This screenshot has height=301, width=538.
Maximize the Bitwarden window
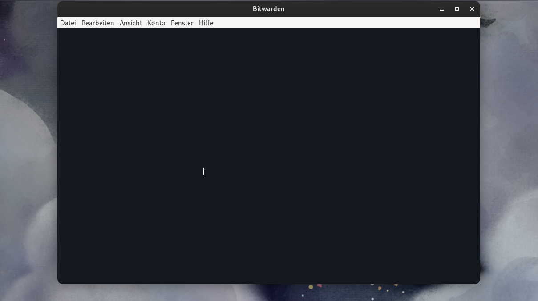tap(457, 9)
